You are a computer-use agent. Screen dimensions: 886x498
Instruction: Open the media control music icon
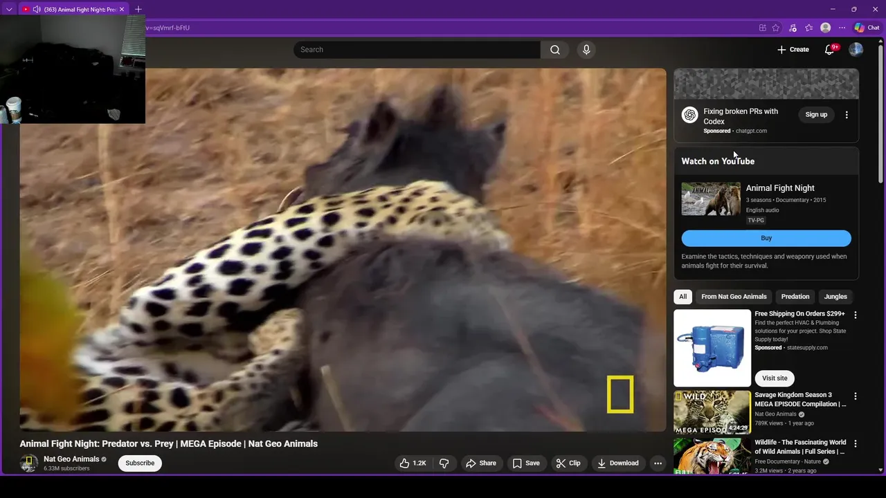click(x=793, y=28)
